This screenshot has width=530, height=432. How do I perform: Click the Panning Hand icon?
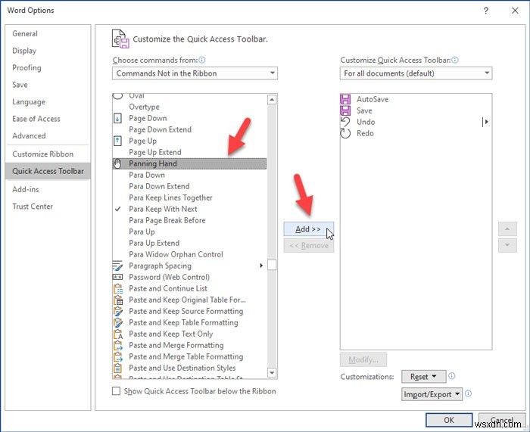tap(117, 163)
